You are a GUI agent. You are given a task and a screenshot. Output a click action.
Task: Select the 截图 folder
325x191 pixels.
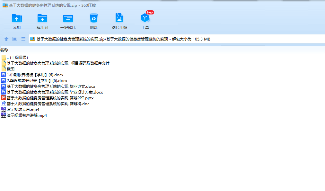(8, 69)
